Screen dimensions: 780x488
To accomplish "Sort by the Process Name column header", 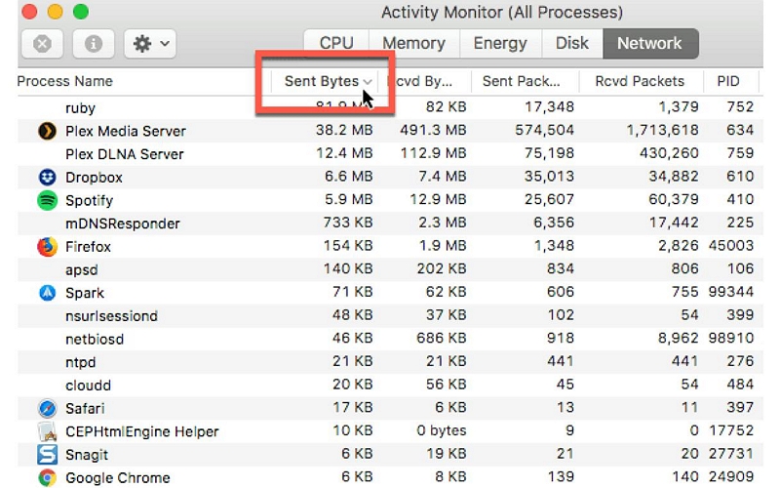I will pos(65,81).
